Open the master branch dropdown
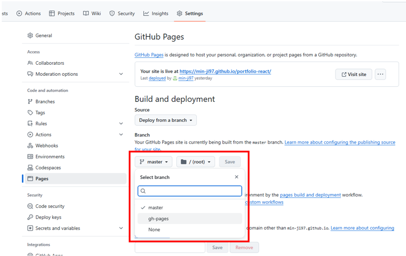The width and height of the screenshot is (406, 256). [153, 162]
